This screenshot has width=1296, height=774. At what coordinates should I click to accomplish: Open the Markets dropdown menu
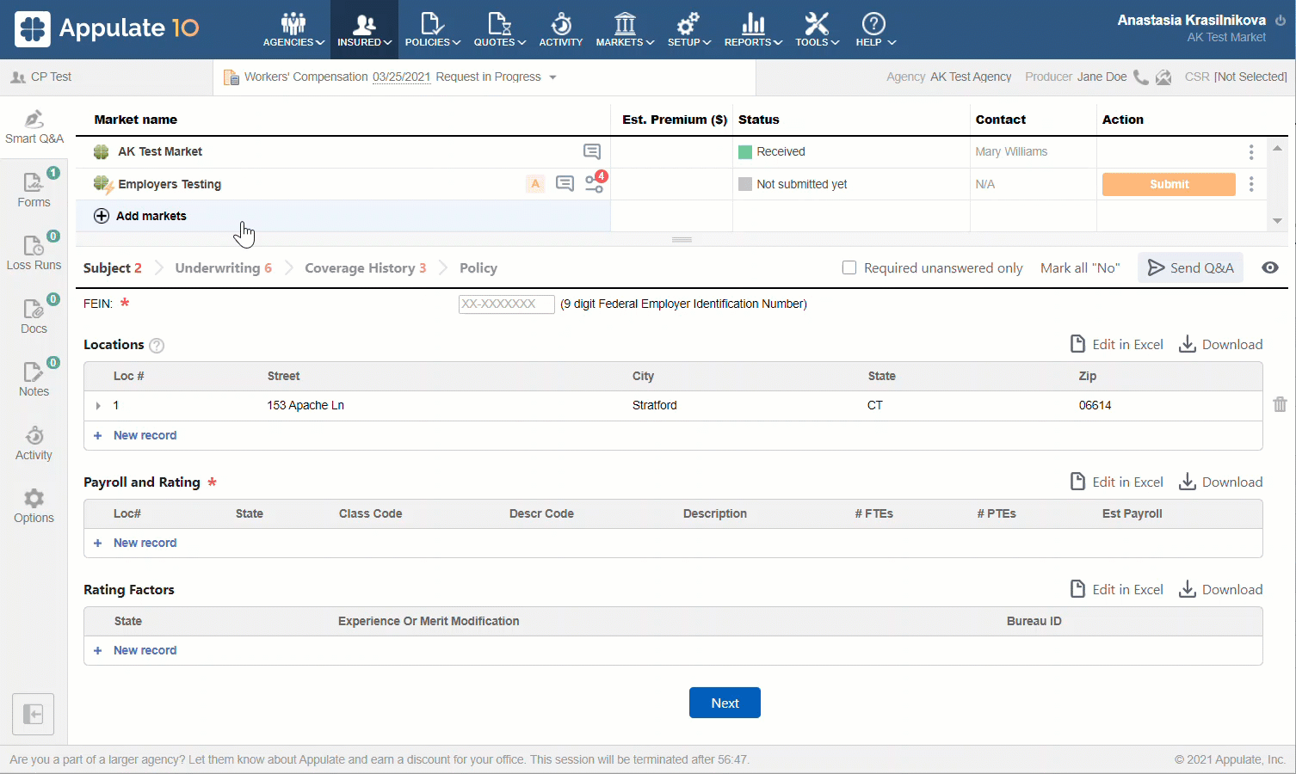[x=626, y=29]
